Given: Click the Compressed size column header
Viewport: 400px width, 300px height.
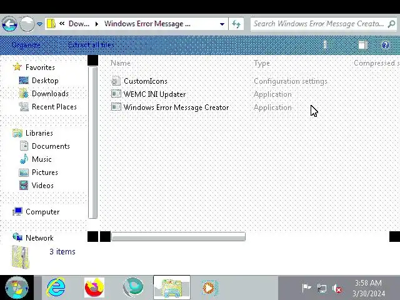Looking at the screenshot, I should point(376,63).
